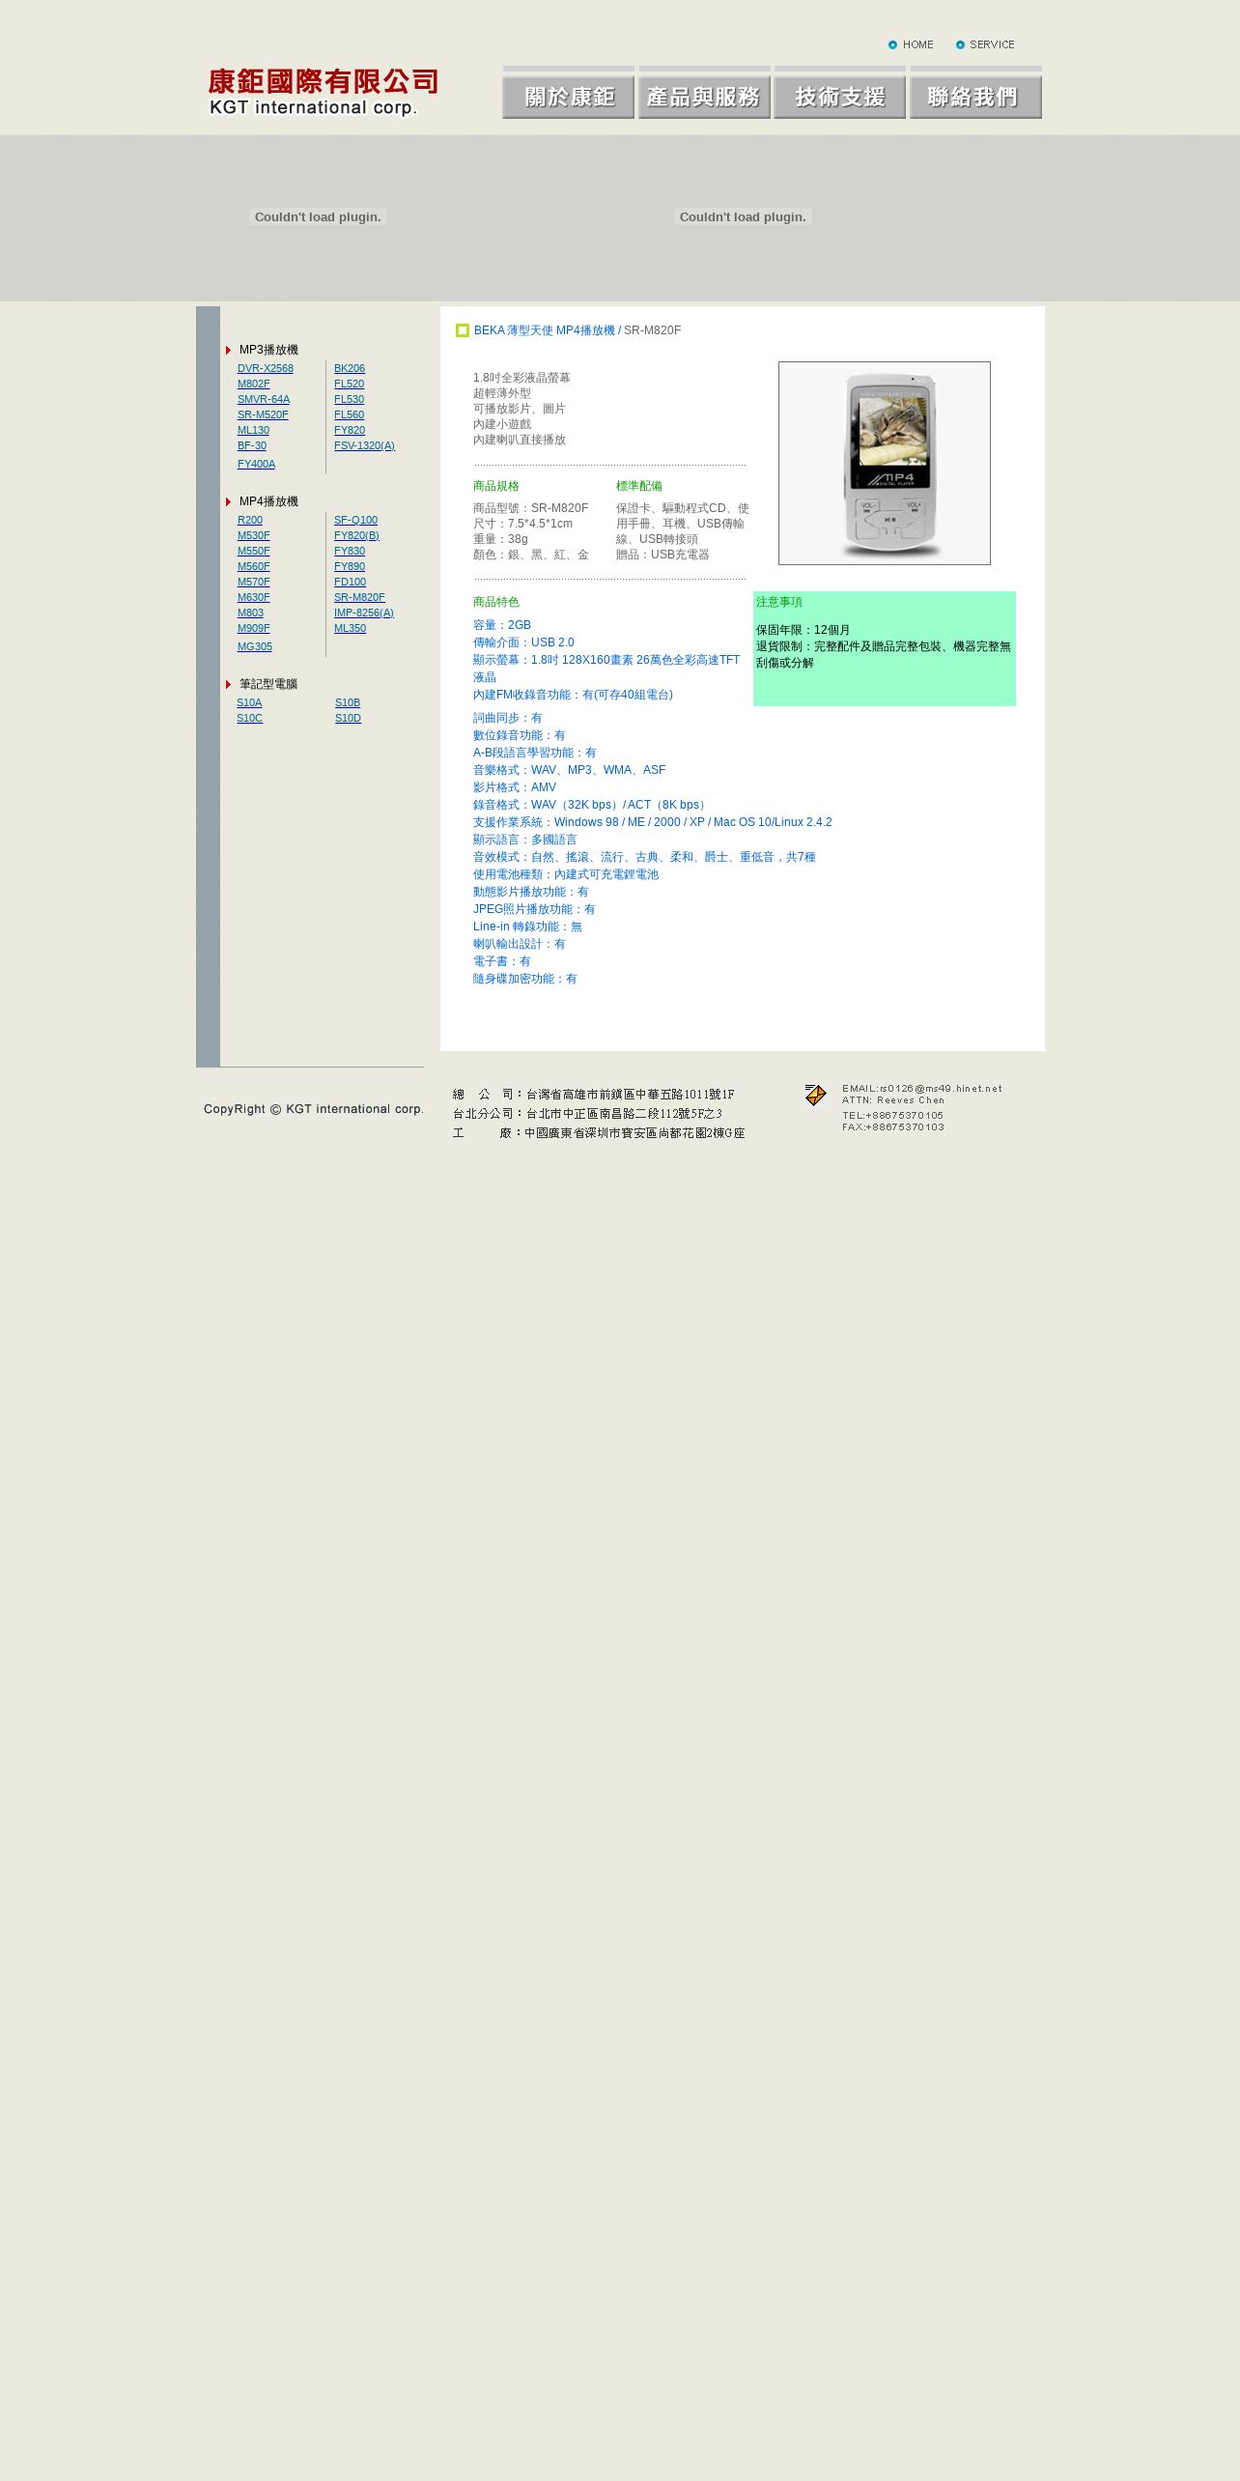Open the 產品與服務 navigation tab
The width and height of the screenshot is (1240, 2481).
[704, 93]
